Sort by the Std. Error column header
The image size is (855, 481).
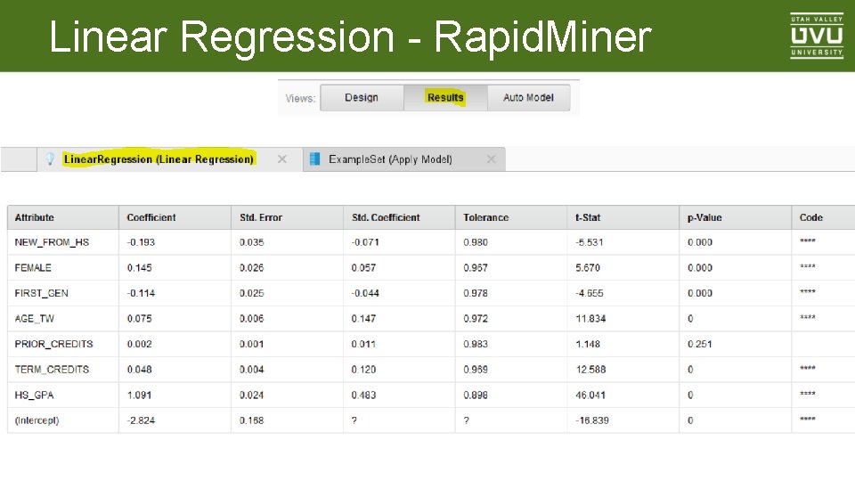click(x=288, y=217)
